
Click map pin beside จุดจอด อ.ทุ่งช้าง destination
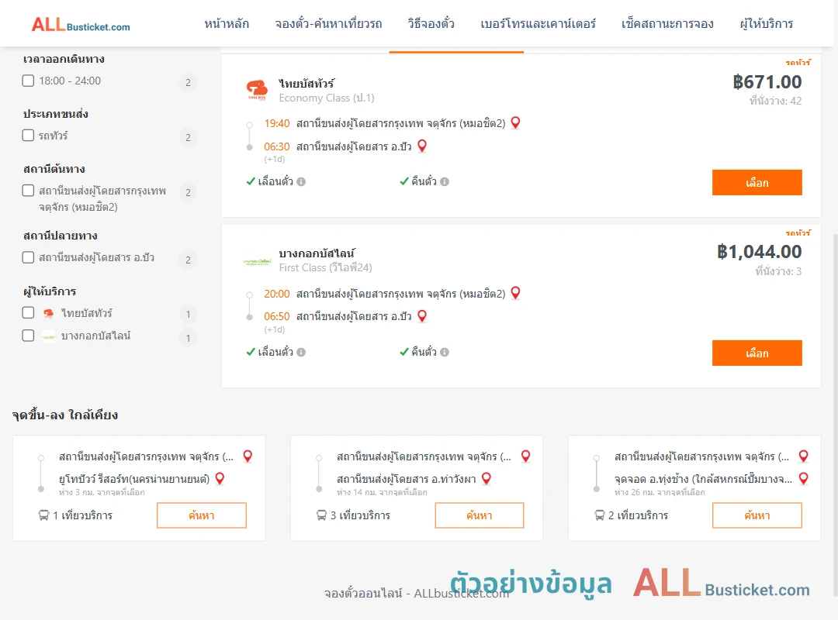point(803,478)
